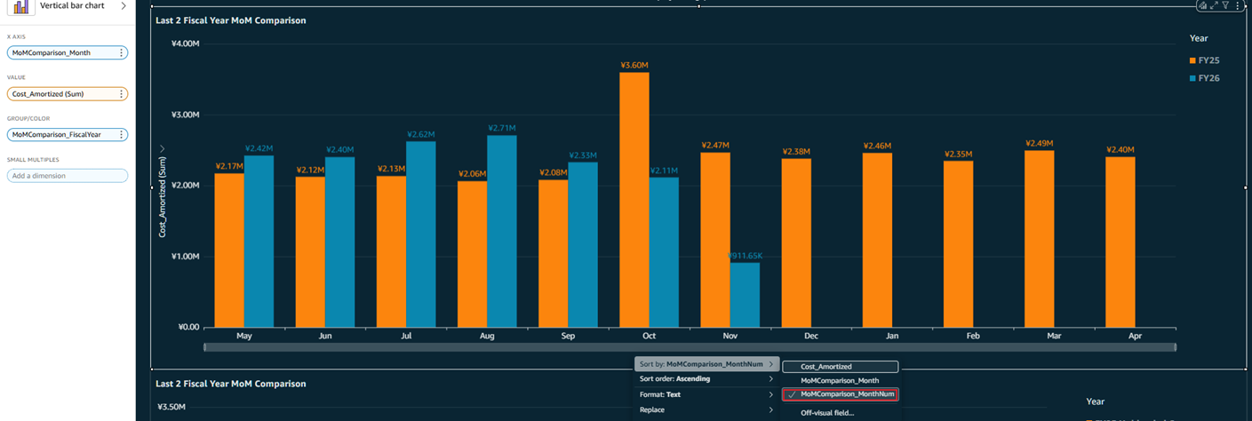Screen dimensions: 1252x421
Task: Select the checked MoMComparison_MonthNum sort option
Action: point(840,394)
